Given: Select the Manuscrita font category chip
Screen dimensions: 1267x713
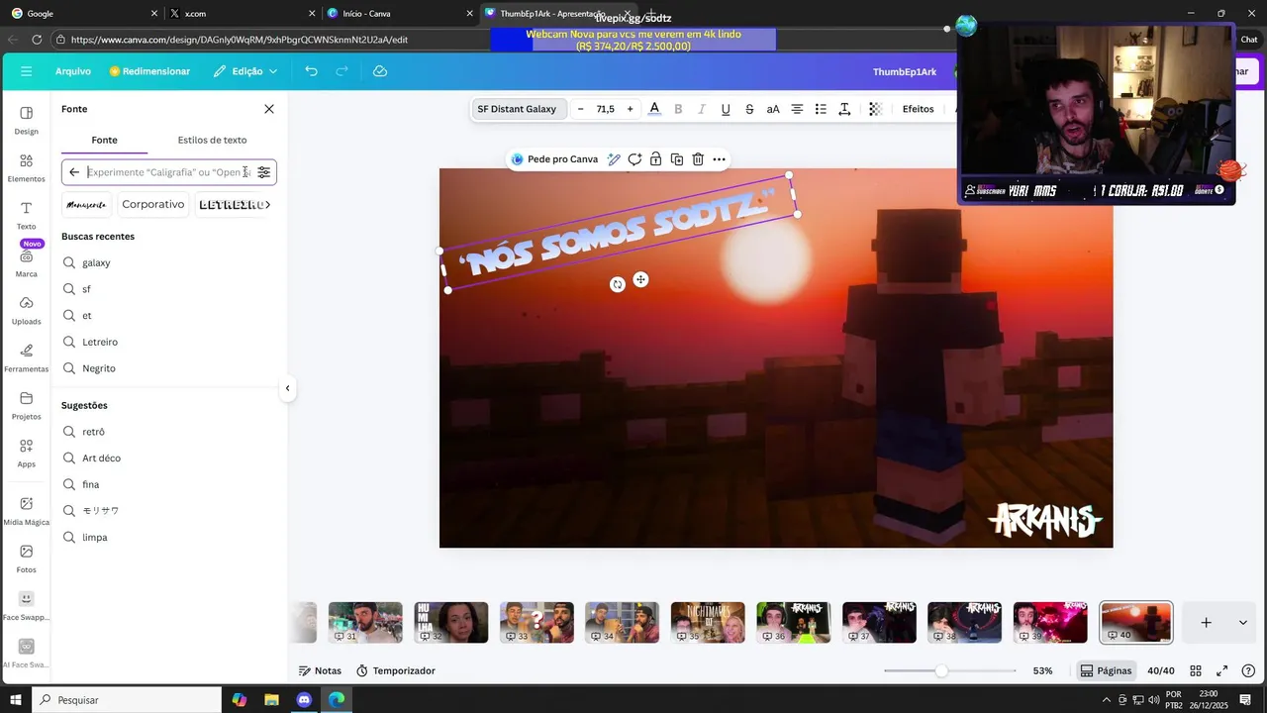Looking at the screenshot, I should click(x=86, y=205).
